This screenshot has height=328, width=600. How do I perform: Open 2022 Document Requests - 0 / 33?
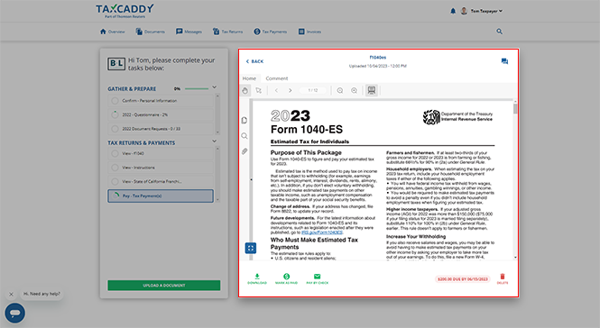coord(161,129)
